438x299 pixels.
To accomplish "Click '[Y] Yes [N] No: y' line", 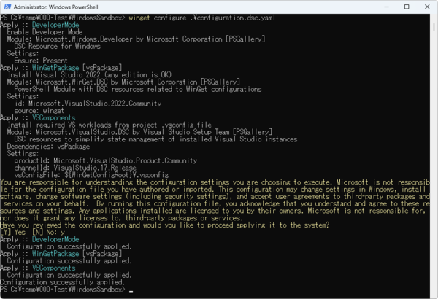I will coord(33,233).
